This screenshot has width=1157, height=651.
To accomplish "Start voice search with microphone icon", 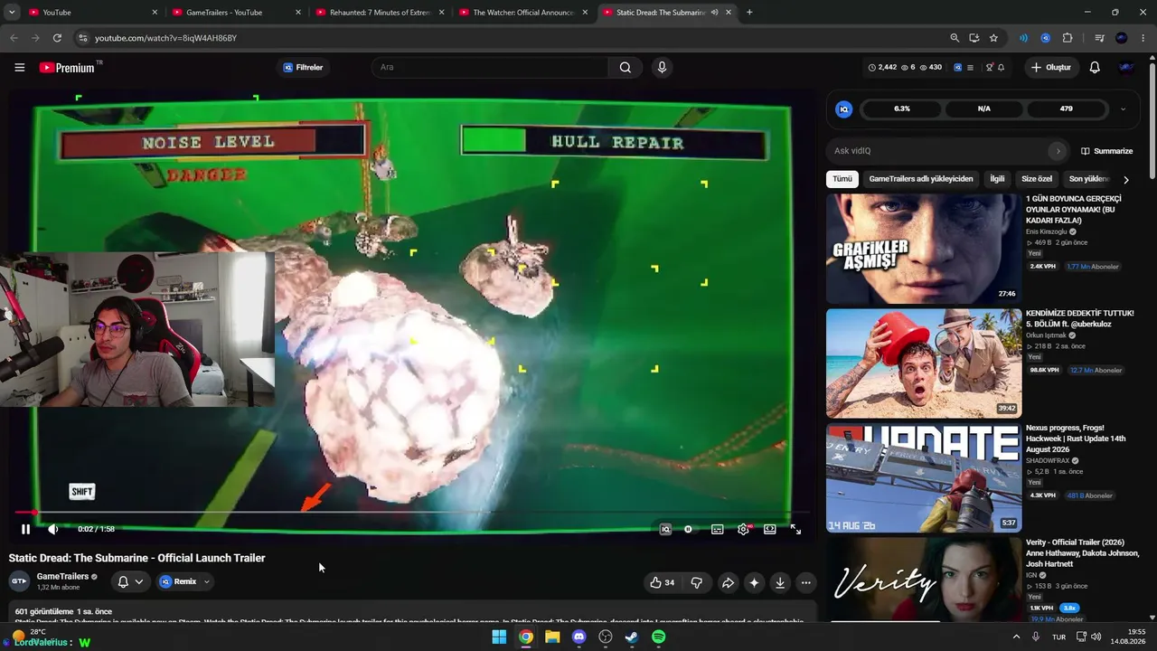I will coord(662,68).
